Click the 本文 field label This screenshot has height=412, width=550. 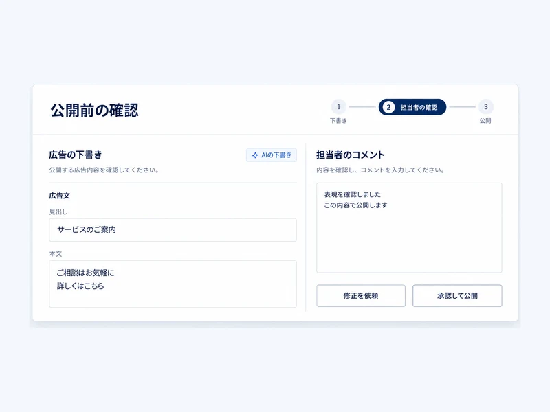point(56,253)
